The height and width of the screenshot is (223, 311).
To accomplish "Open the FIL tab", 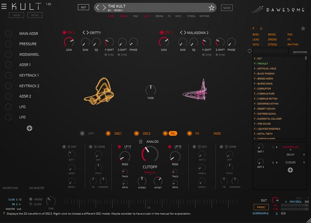I will click(x=173, y=133).
